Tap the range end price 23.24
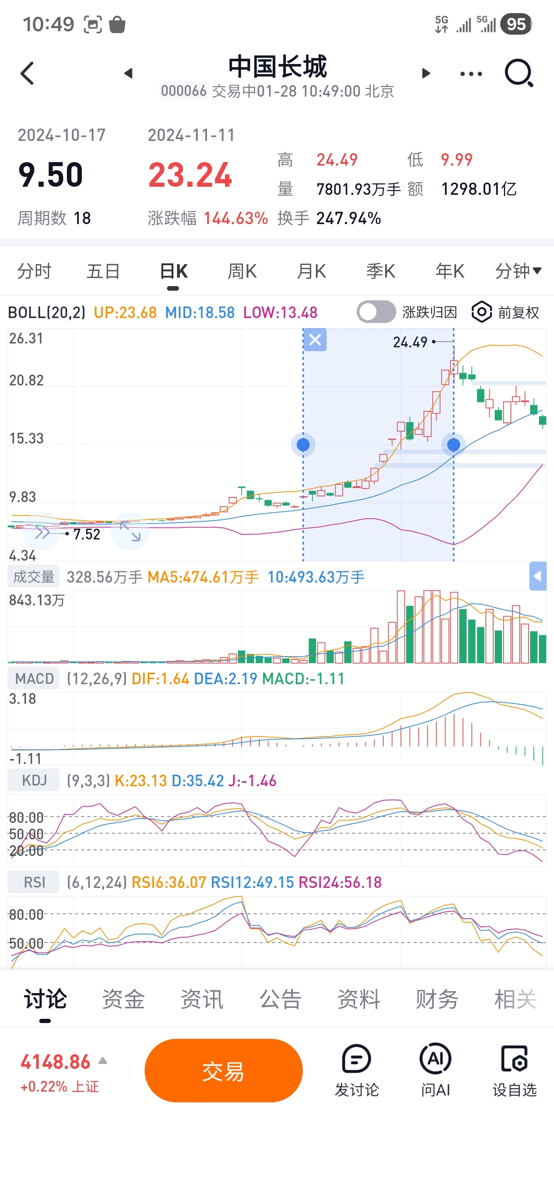 click(190, 175)
